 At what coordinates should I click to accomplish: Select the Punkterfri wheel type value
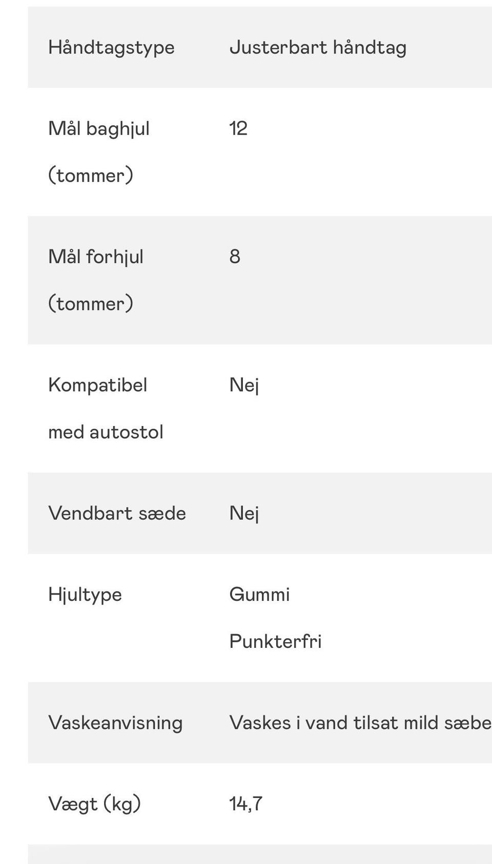tap(275, 642)
